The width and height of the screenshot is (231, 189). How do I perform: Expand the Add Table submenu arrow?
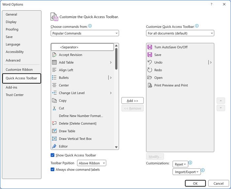click(111, 62)
